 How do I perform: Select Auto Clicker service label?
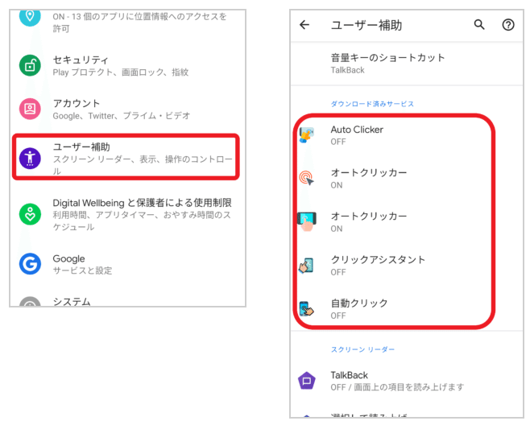pos(357,130)
